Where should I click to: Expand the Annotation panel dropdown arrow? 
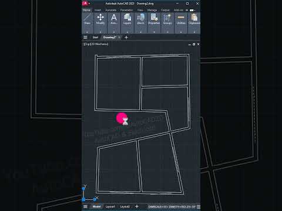coord(114,32)
